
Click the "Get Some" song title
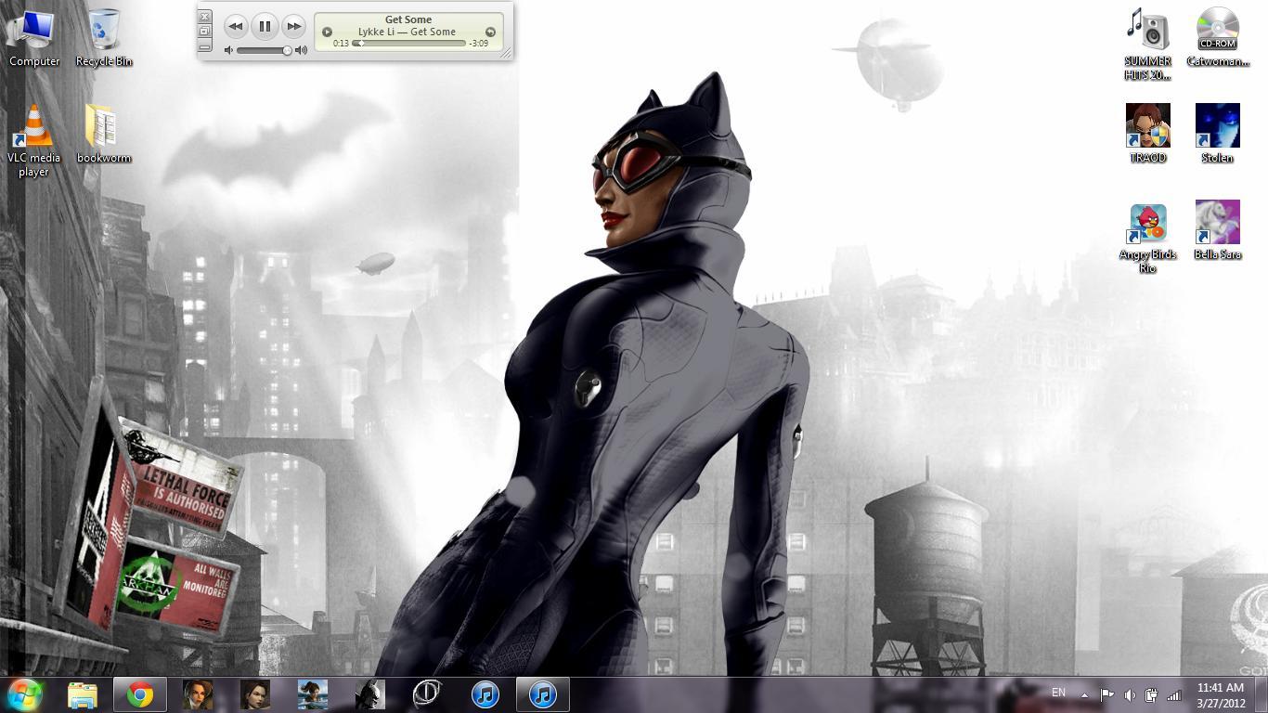click(408, 19)
